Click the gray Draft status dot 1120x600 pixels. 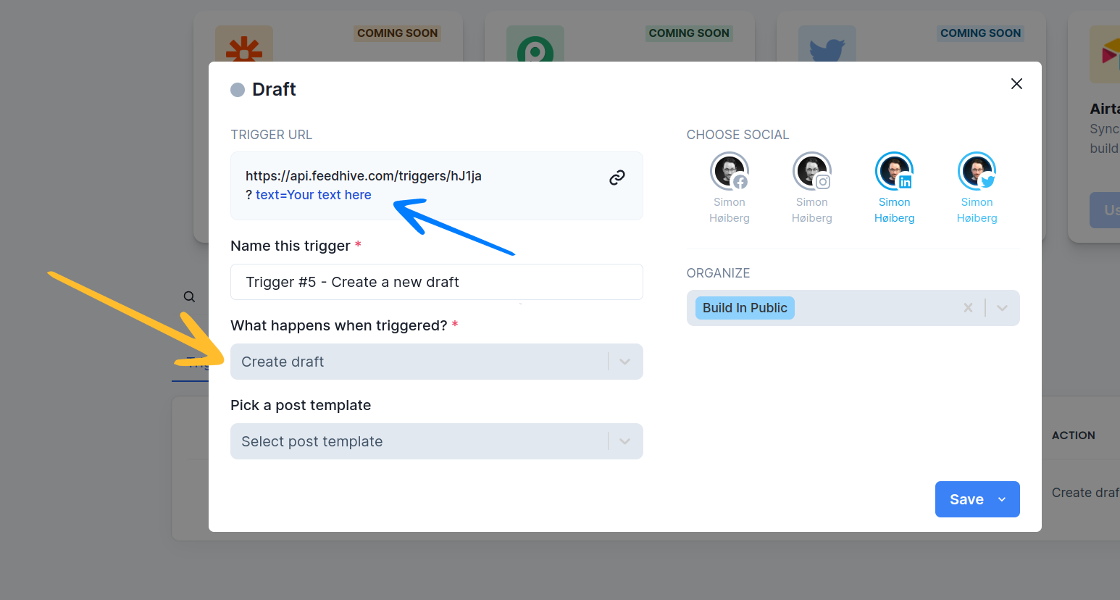238,90
